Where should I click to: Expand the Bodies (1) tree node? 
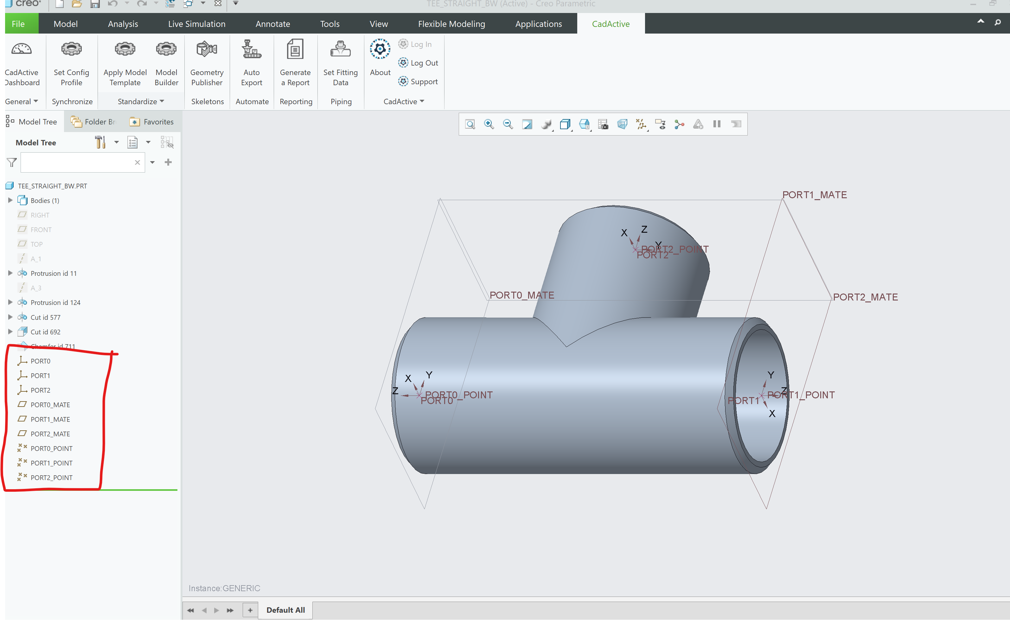11,200
